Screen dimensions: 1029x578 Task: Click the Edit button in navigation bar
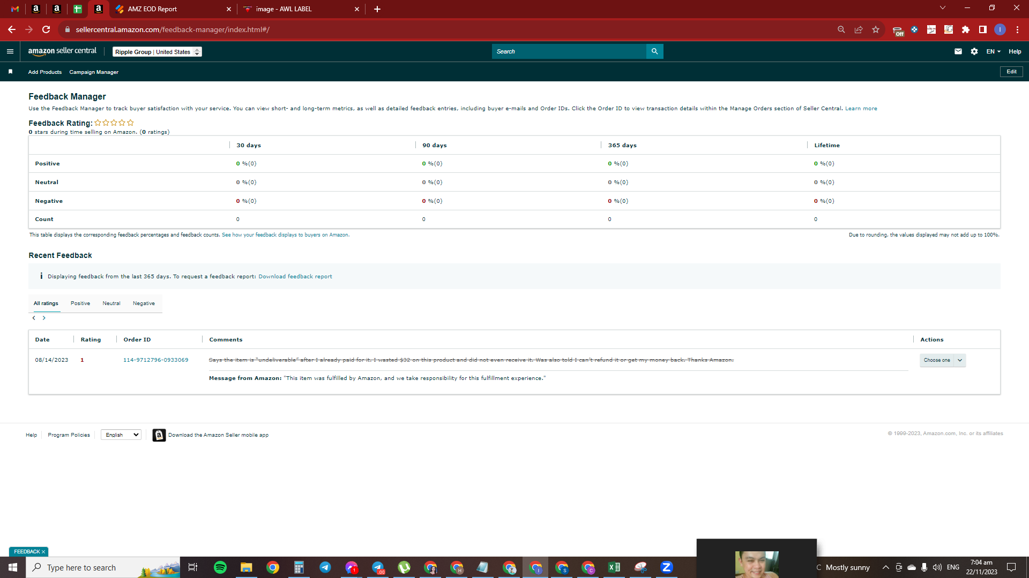tap(1011, 72)
